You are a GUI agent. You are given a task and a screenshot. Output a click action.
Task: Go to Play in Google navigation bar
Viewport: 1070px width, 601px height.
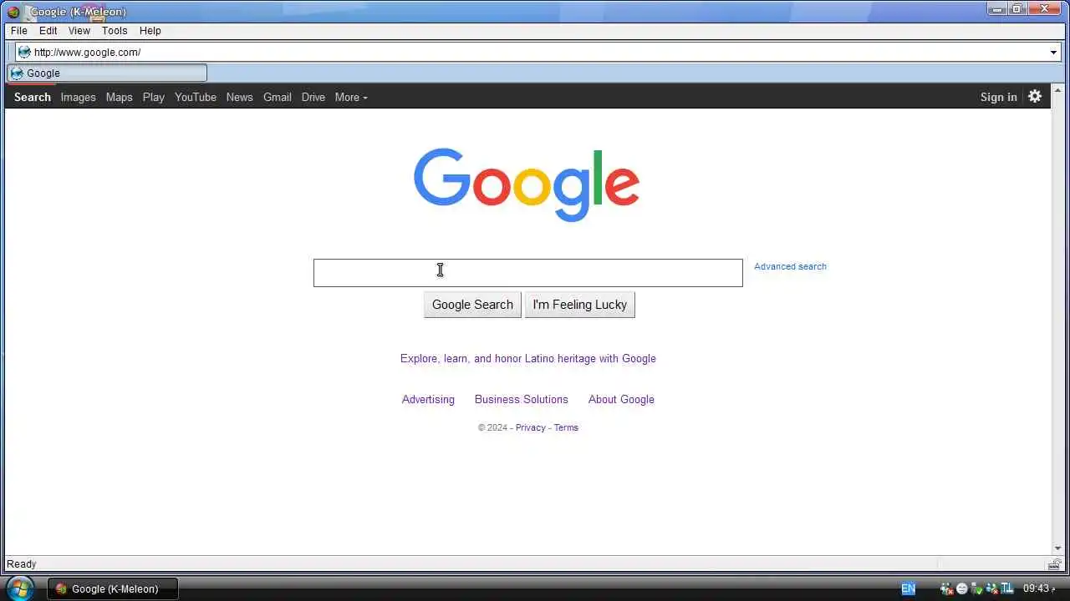(154, 97)
